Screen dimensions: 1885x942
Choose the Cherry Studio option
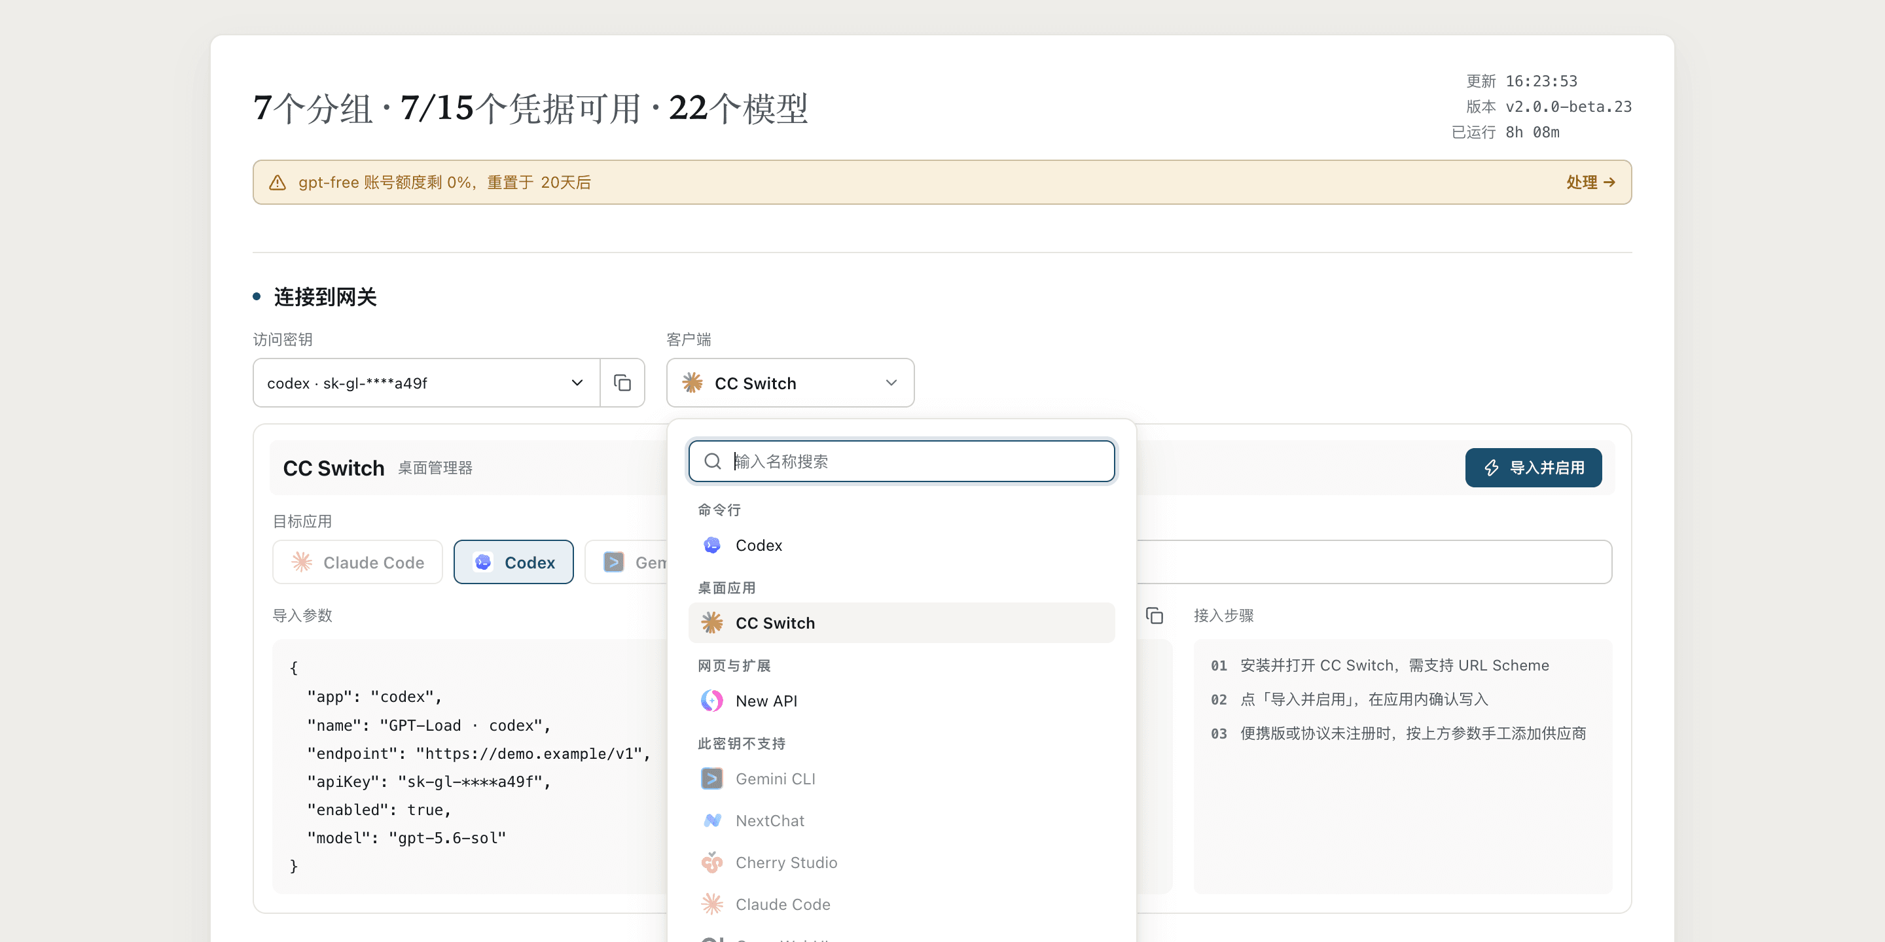point(901,862)
